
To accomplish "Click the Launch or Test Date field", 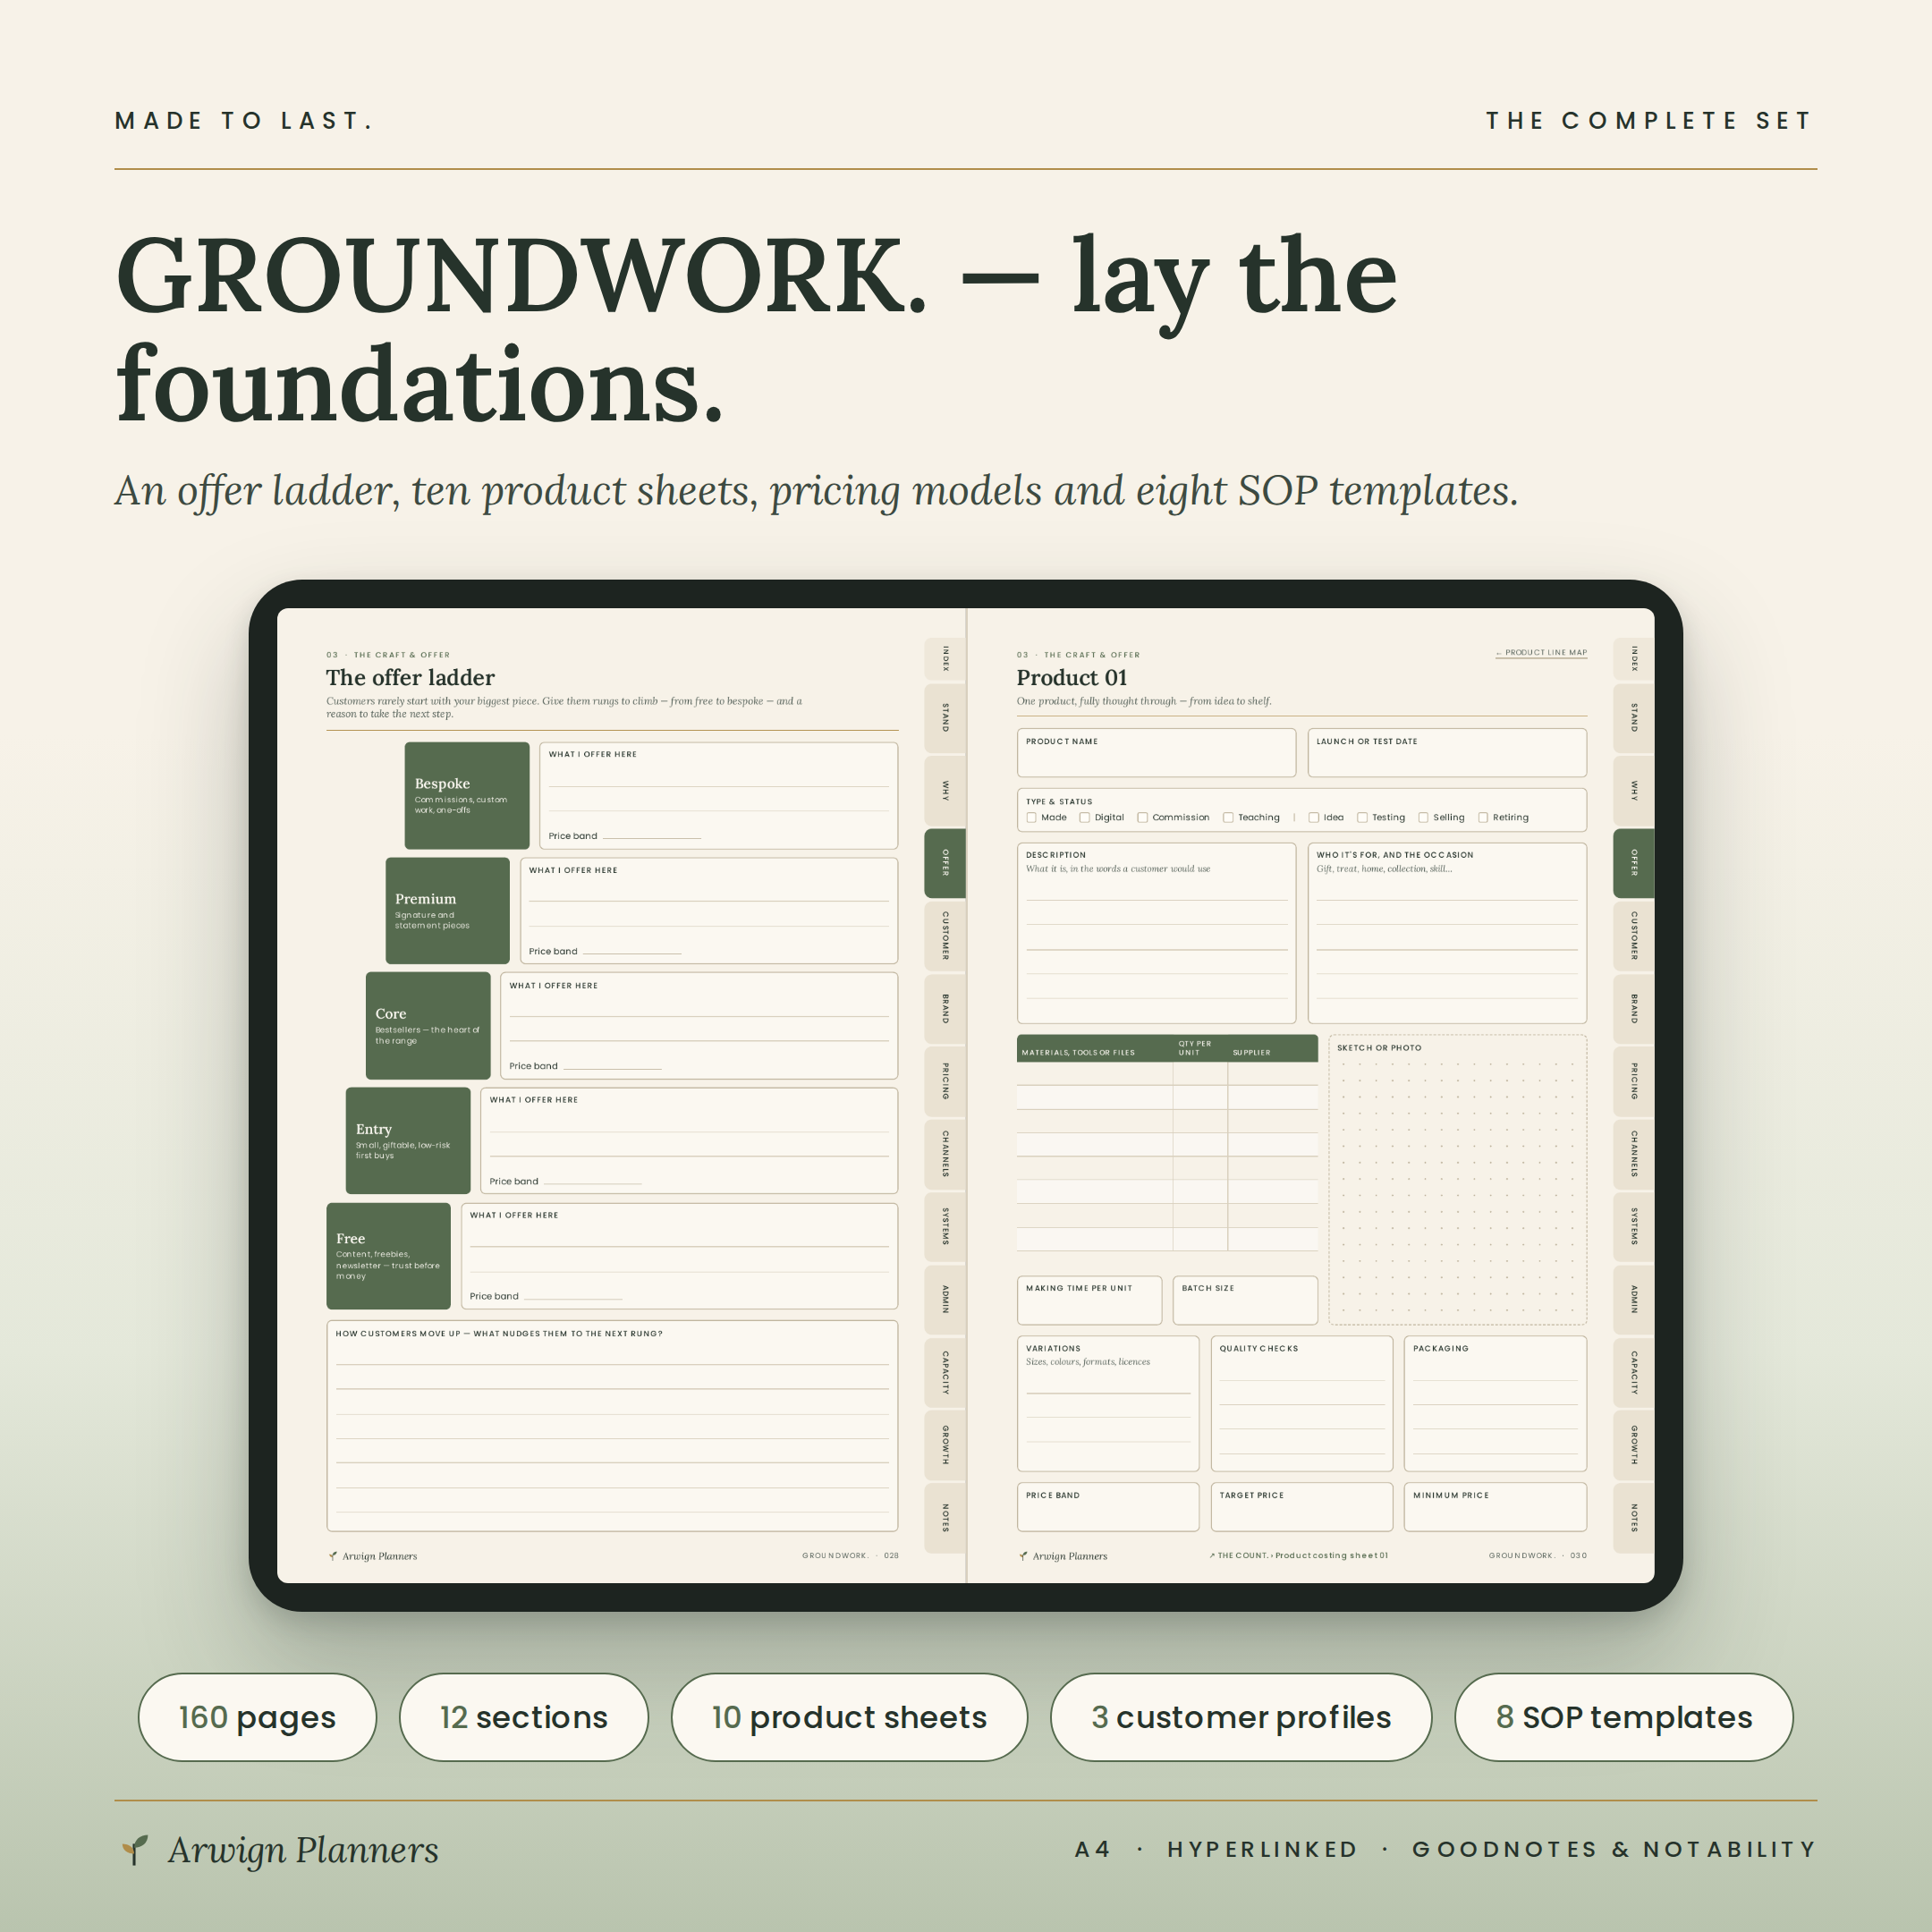I will [1447, 753].
